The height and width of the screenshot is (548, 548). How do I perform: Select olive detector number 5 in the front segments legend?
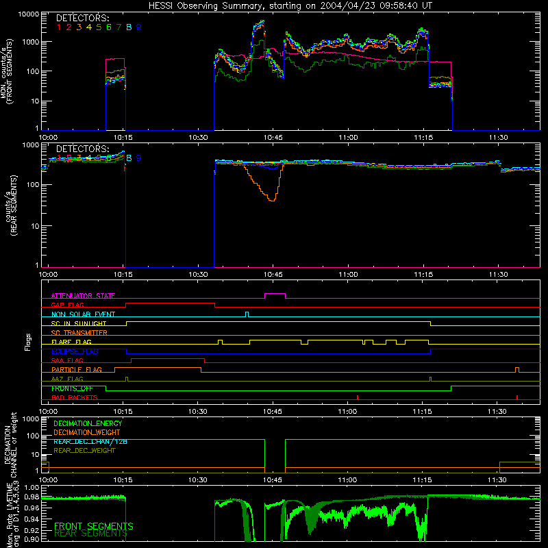[x=99, y=27]
